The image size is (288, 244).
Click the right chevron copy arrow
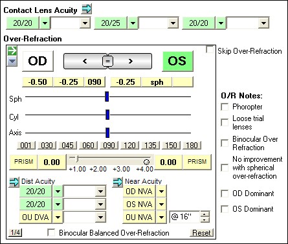[x=130, y=61]
